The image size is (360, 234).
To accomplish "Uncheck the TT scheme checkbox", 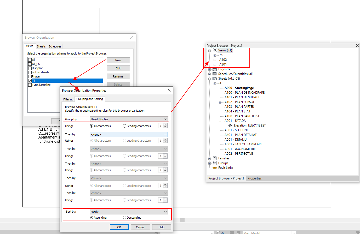I will tap(30, 81).
